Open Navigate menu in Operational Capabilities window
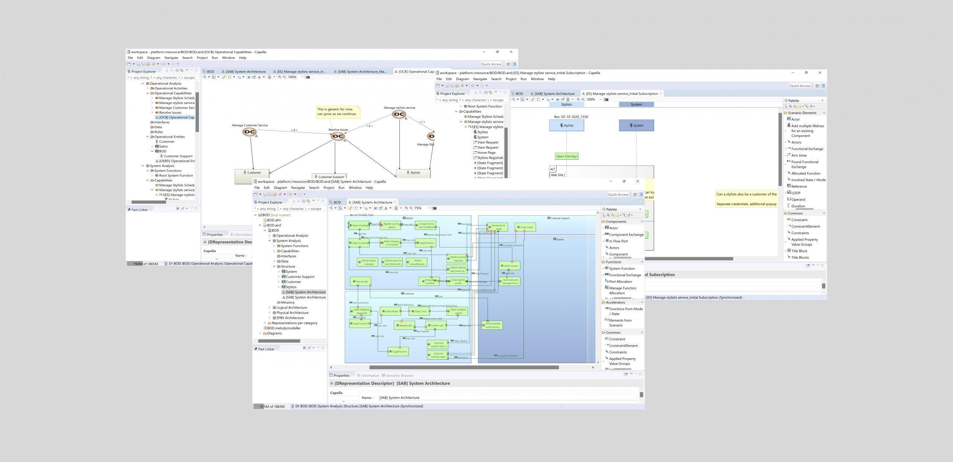The image size is (953, 462). click(x=171, y=58)
